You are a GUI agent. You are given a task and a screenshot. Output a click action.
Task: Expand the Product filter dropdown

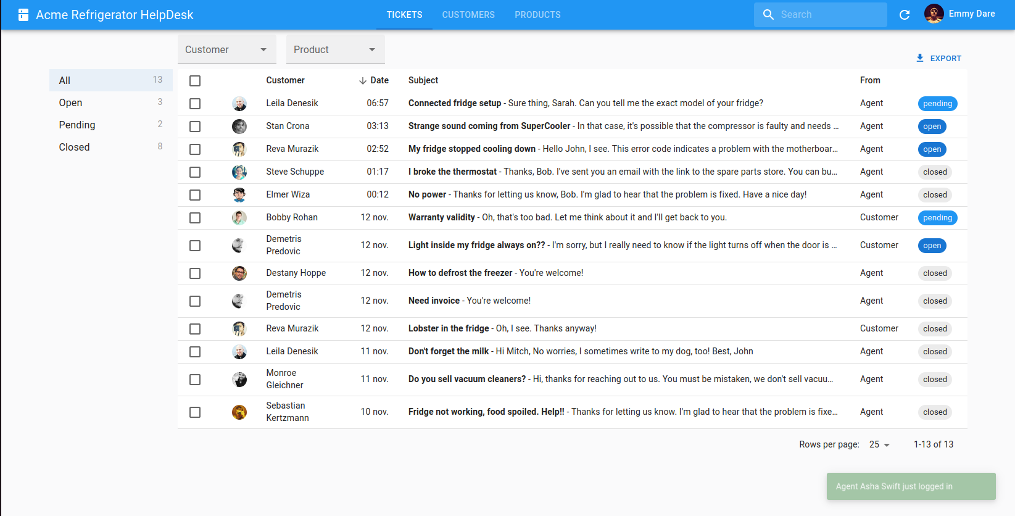(x=335, y=49)
